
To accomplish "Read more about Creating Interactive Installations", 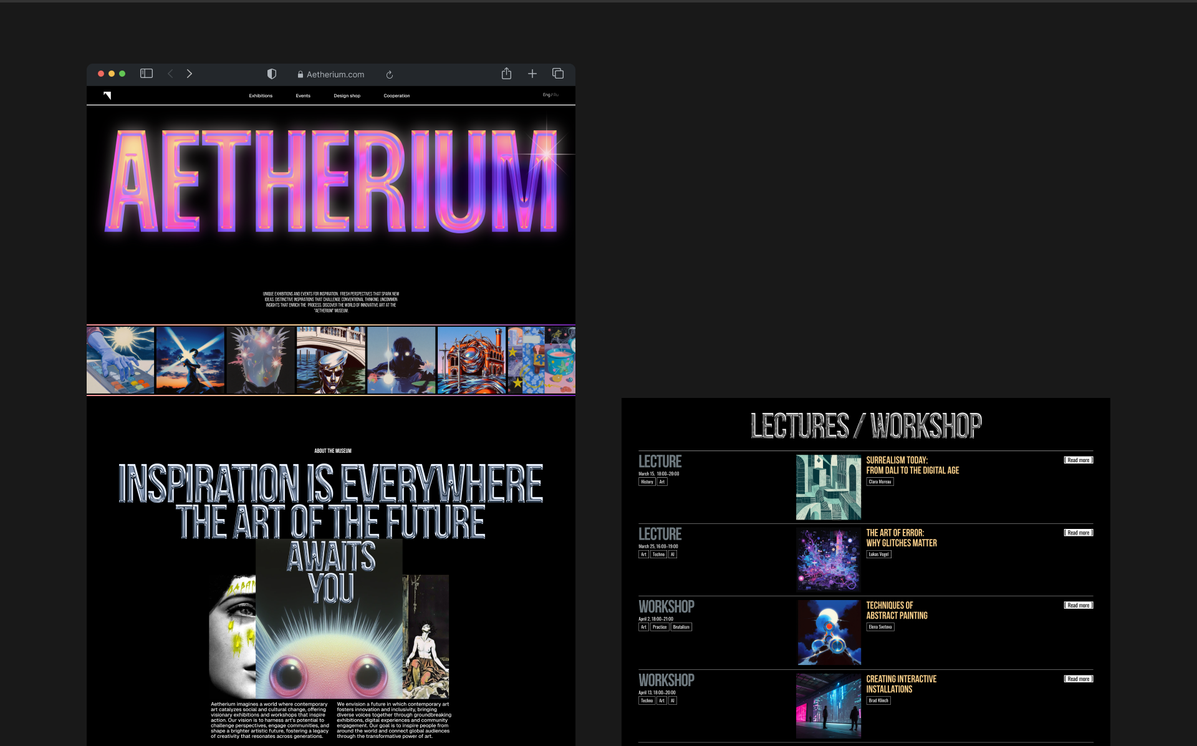I will tap(1078, 679).
